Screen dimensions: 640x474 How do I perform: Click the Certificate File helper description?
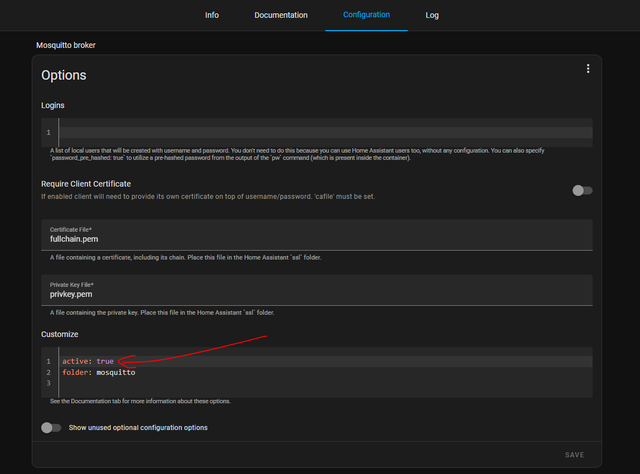(x=185, y=258)
